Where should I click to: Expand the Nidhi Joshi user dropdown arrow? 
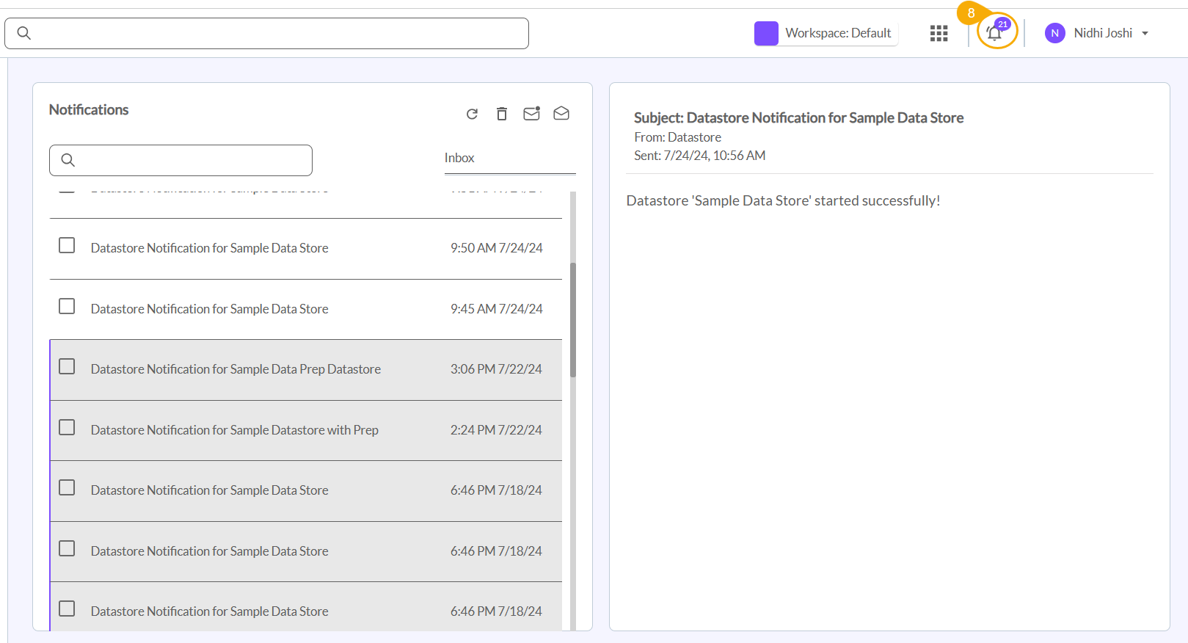pyautogui.click(x=1145, y=33)
